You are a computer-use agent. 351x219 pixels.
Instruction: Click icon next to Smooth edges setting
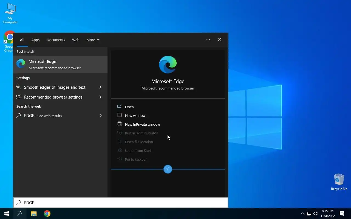(19, 87)
